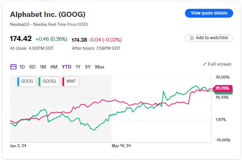Switch to 1M time range

[43, 67]
